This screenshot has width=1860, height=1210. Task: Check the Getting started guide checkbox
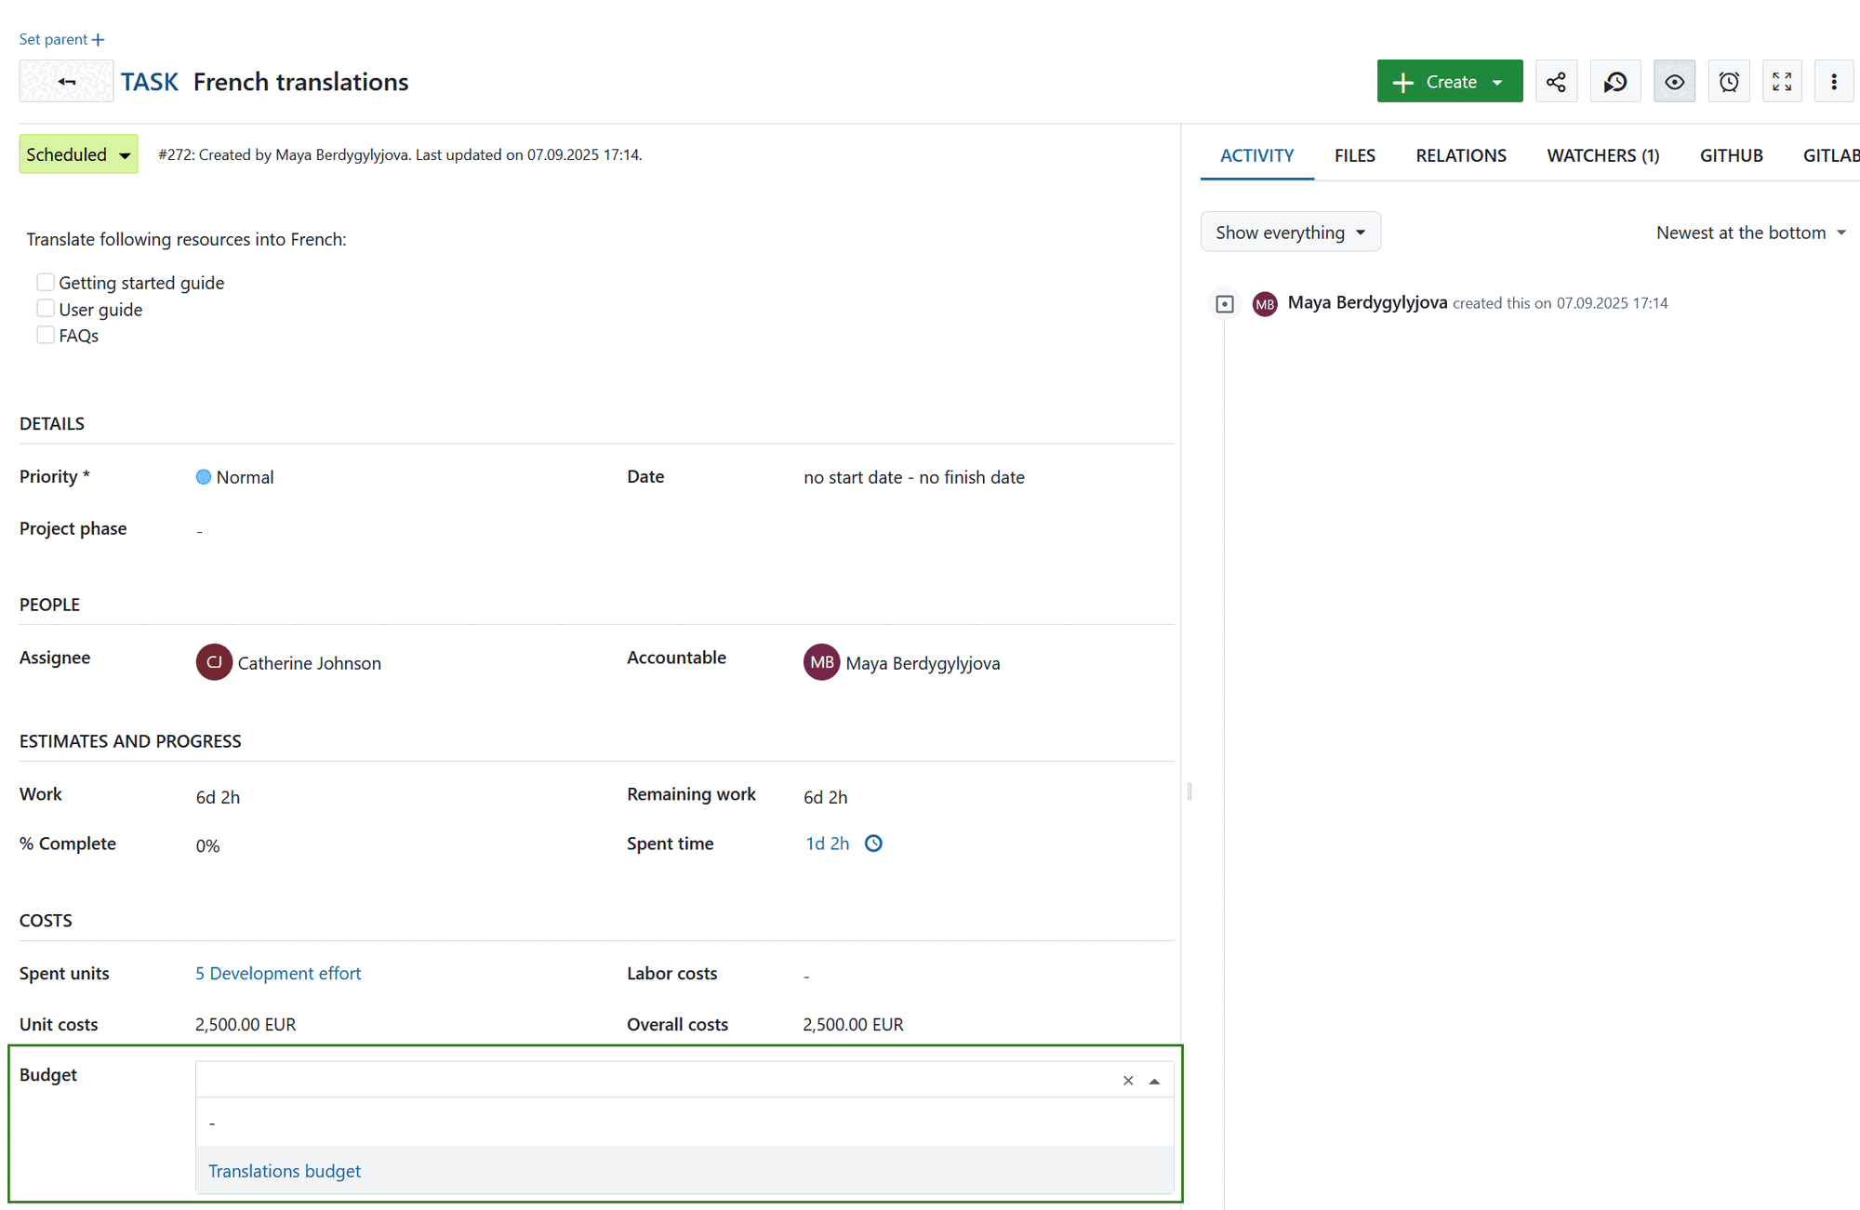click(45, 281)
